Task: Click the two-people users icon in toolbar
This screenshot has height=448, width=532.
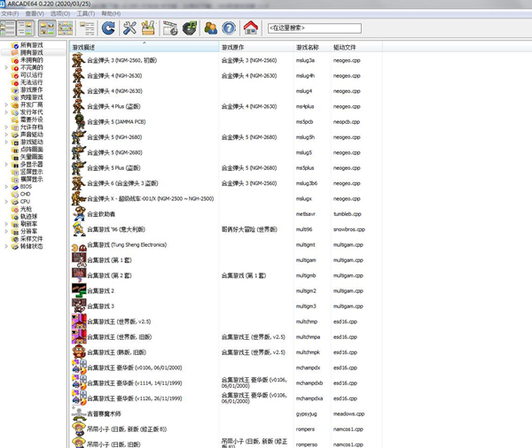Action: 210,28
